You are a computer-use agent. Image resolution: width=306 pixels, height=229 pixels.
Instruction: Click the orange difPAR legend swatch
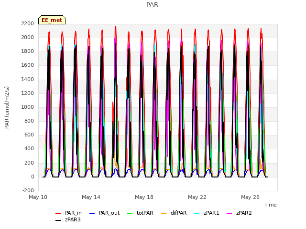point(164,214)
